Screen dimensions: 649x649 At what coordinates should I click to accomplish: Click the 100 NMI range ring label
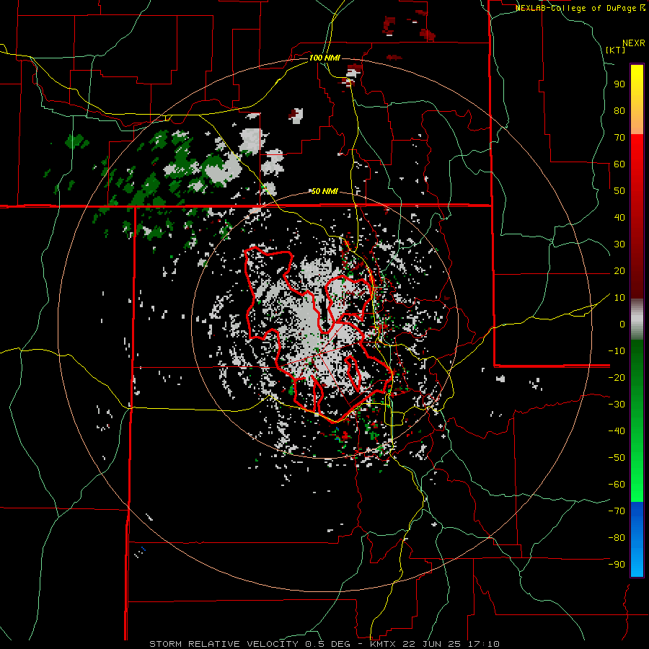pos(324,58)
